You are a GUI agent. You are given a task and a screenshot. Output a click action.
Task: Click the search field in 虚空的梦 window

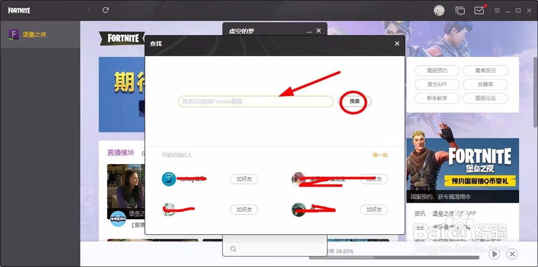point(274,249)
